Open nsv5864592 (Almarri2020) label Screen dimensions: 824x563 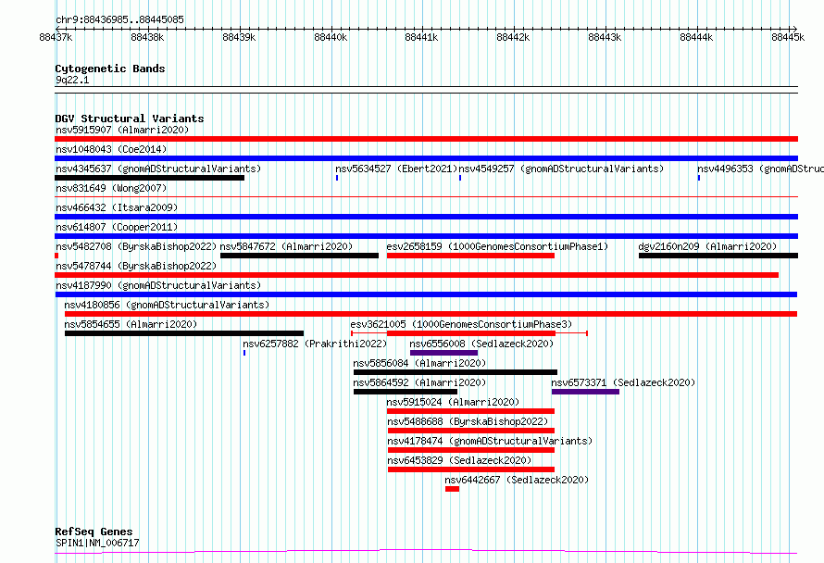pos(419,382)
